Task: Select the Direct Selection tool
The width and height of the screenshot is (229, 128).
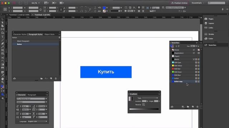Action: [3, 22]
